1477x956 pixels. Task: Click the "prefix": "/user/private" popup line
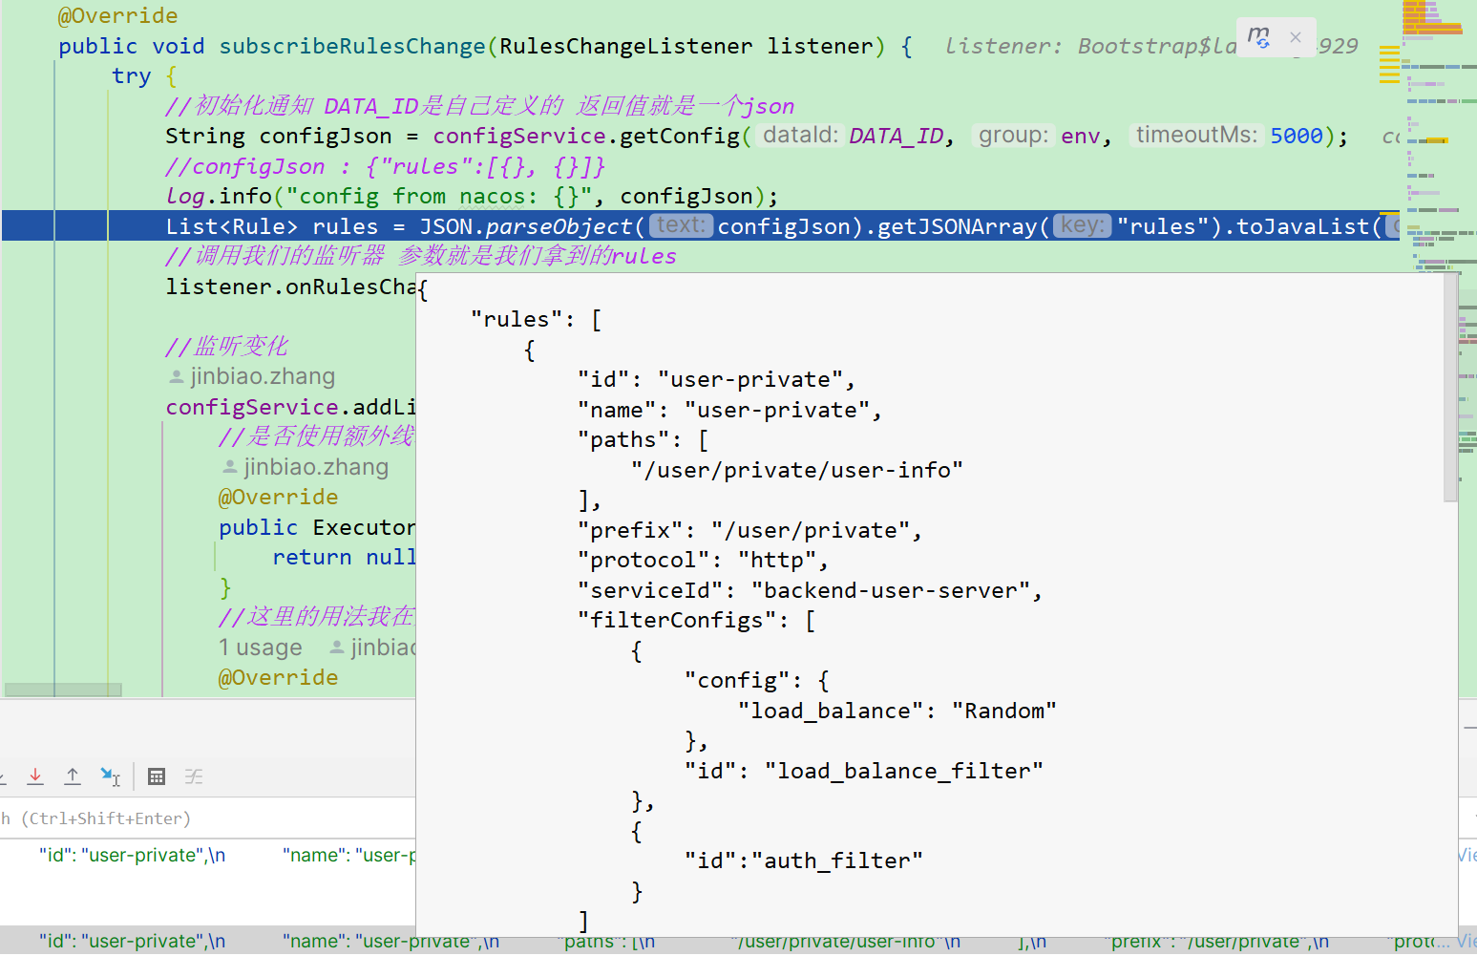pos(749,530)
